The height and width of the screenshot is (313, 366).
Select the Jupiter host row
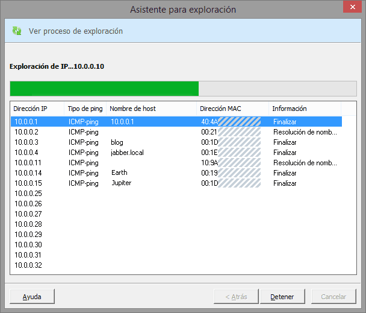tap(121, 183)
